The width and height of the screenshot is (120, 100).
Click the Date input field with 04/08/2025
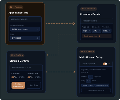click(x=25, y=38)
